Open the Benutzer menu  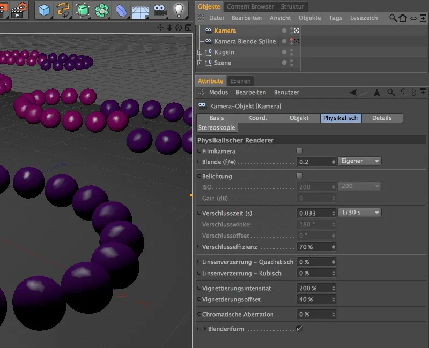pyautogui.click(x=286, y=92)
